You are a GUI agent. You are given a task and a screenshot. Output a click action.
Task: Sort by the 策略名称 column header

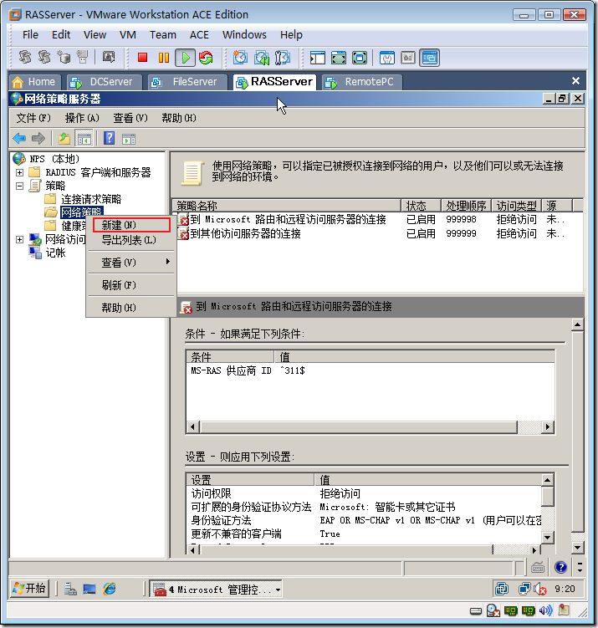click(287, 206)
